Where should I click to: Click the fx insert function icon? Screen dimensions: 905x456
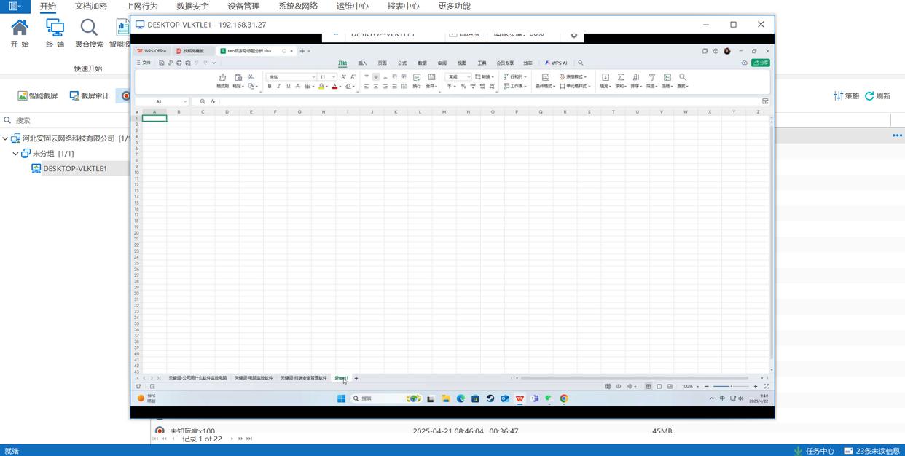[213, 101]
